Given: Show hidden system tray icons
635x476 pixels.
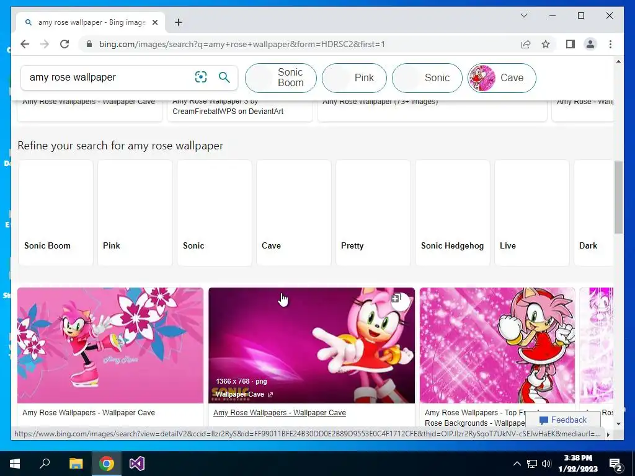Looking at the screenshot, I should point(517,464).
